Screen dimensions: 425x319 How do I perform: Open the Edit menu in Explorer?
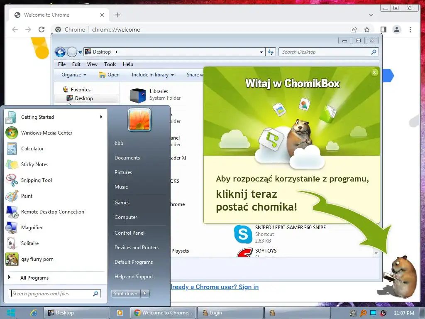[x=76, y=64]
